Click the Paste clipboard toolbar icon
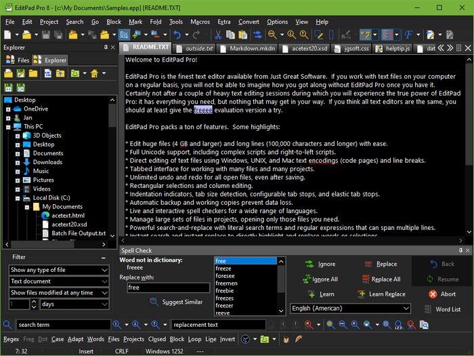474x356 pixels. coord(243,35)
